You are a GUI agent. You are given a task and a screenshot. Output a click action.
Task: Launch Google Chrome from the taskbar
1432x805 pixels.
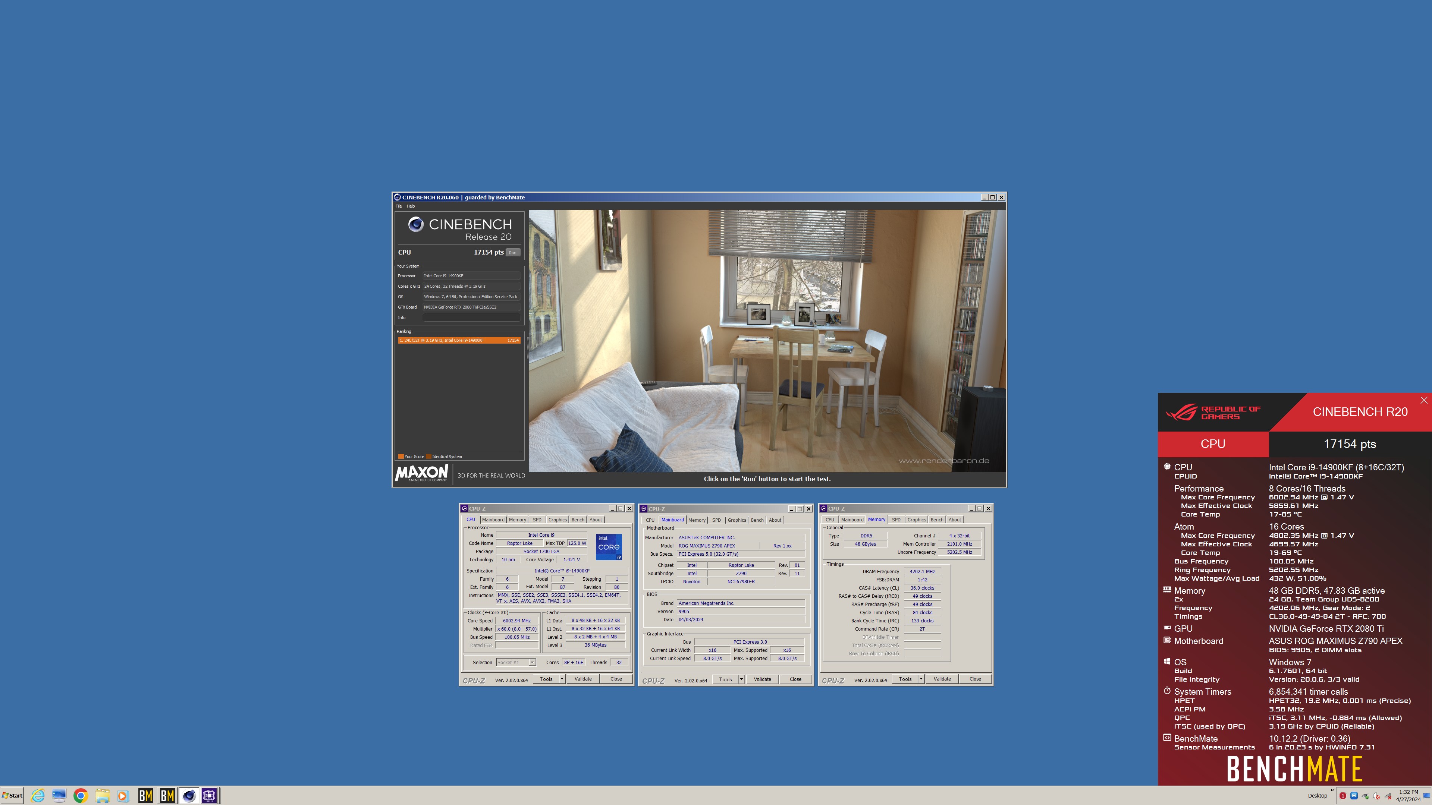[x=81, y=796]
